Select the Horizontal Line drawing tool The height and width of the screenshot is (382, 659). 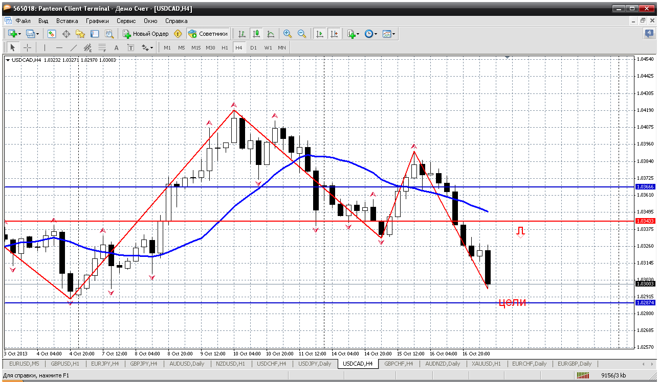click(x=59, y=47)
